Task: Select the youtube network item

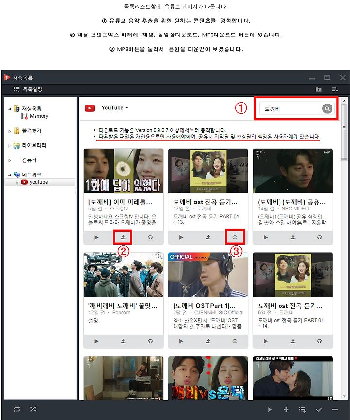Action: click(x=35, y=182)
